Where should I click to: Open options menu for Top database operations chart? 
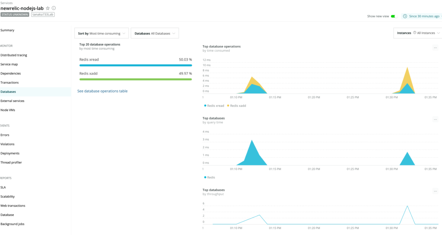[435, 48]
